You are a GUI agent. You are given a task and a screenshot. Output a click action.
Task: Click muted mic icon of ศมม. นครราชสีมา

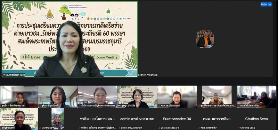199,128
